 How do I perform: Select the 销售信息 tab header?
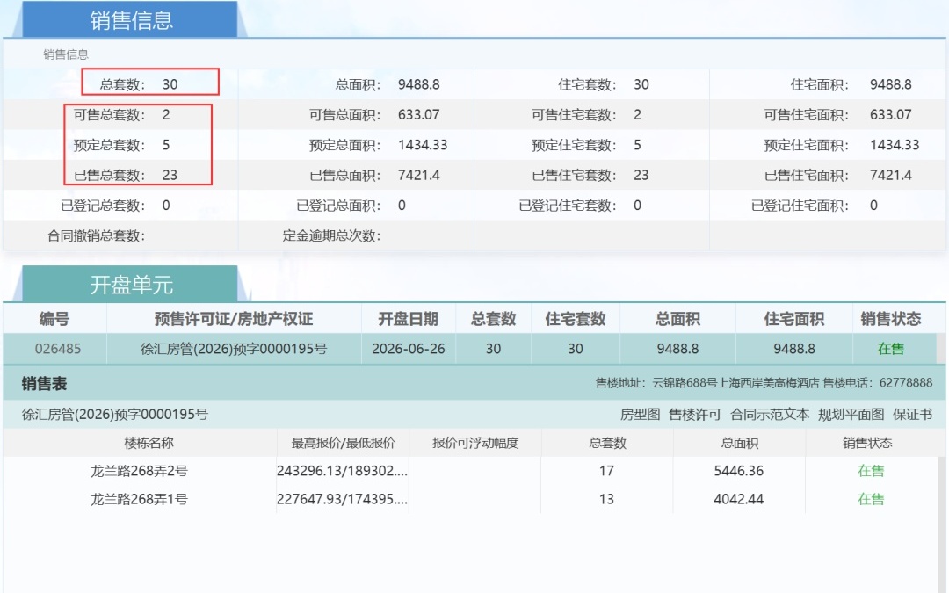[x=131, y=20]
